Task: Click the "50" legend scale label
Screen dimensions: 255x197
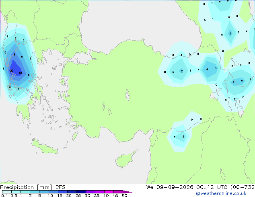Action: click(x=124, y=195)
